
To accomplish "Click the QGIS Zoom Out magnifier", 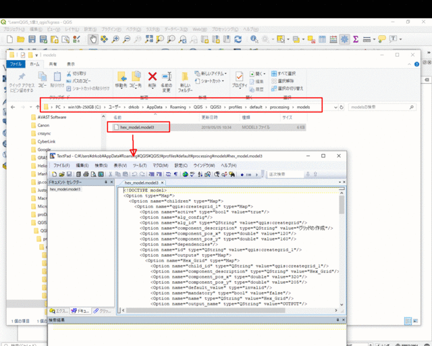I will point(126,39).
